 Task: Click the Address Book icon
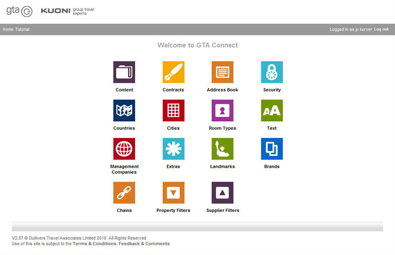click(x=223, y=72)
